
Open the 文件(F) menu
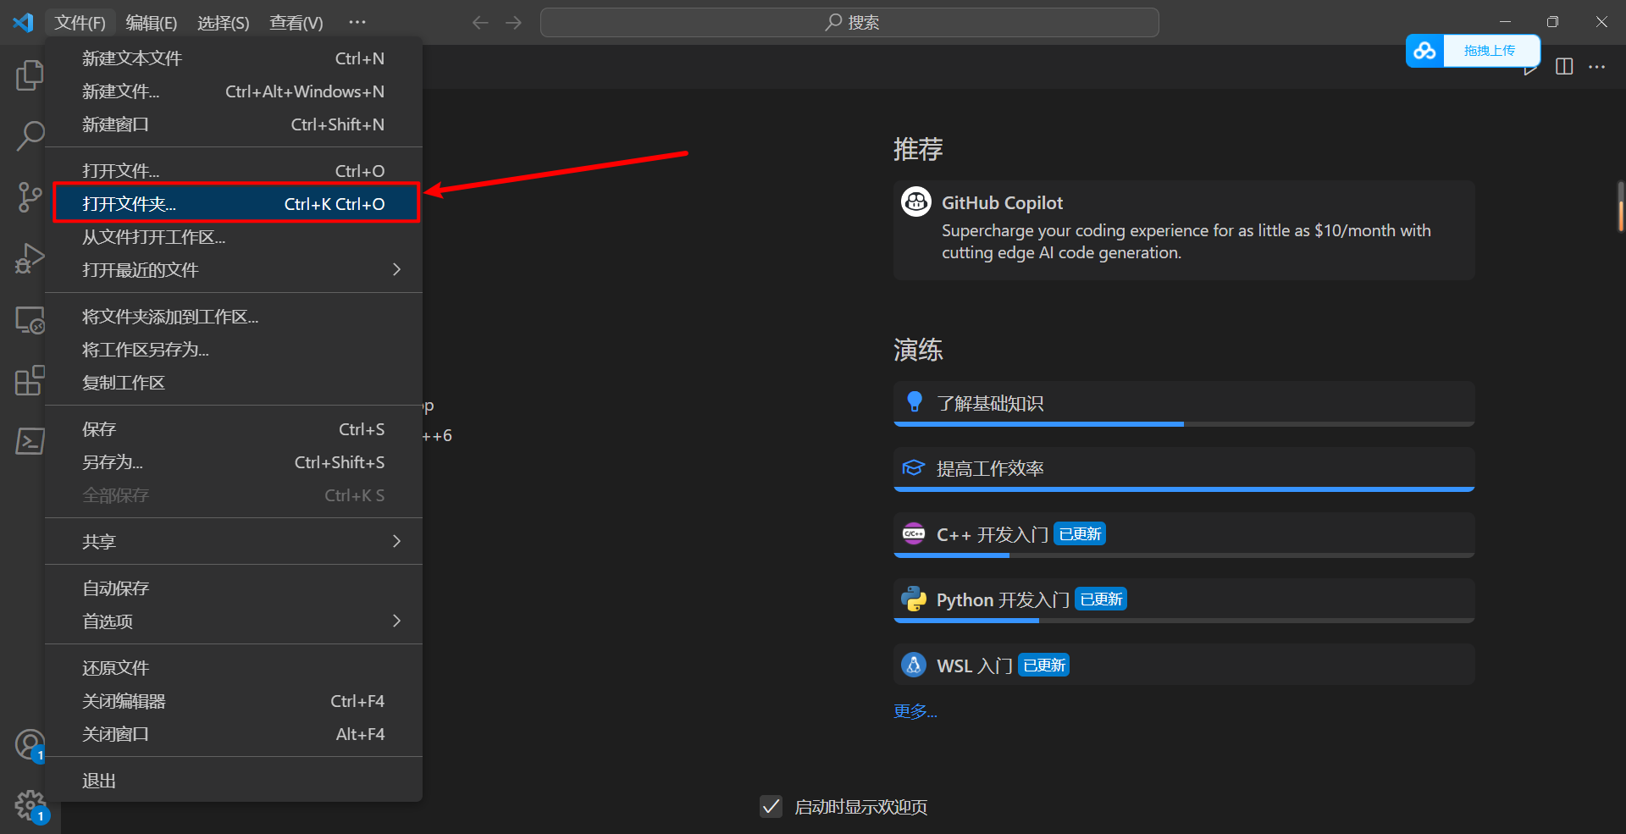(x=80, y=23)
